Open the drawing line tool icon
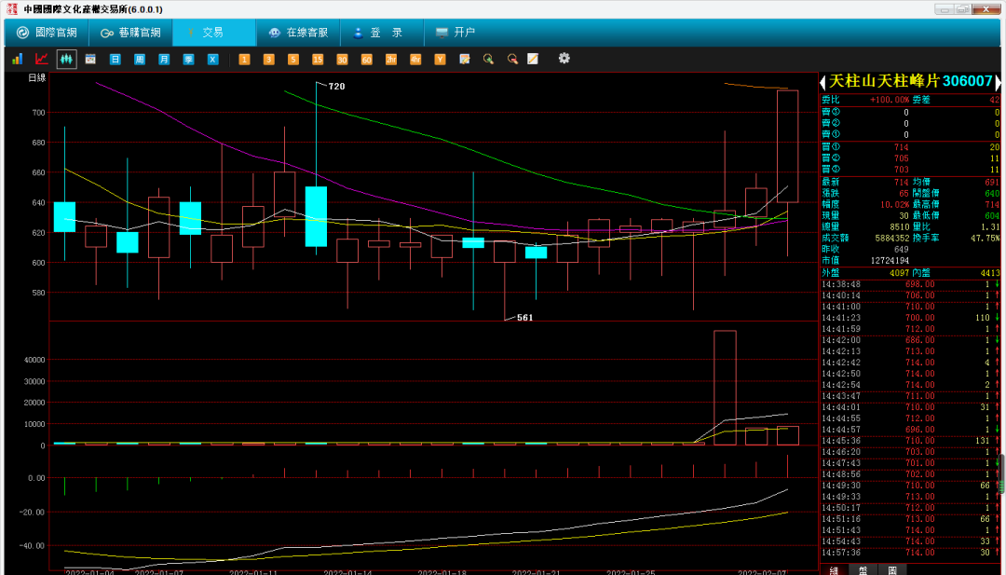The width and height of the screenshot is (1006, 575). point(533,59)
